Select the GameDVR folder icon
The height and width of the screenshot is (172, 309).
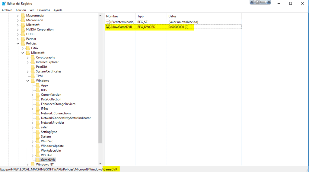38,160
